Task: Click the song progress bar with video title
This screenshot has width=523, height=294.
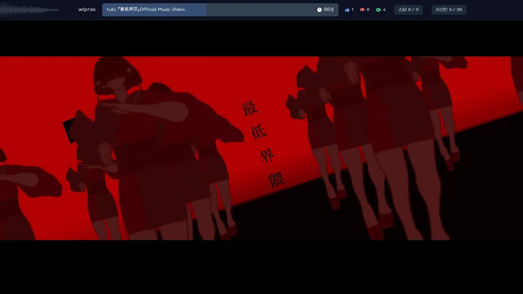Action: [220, 10]
